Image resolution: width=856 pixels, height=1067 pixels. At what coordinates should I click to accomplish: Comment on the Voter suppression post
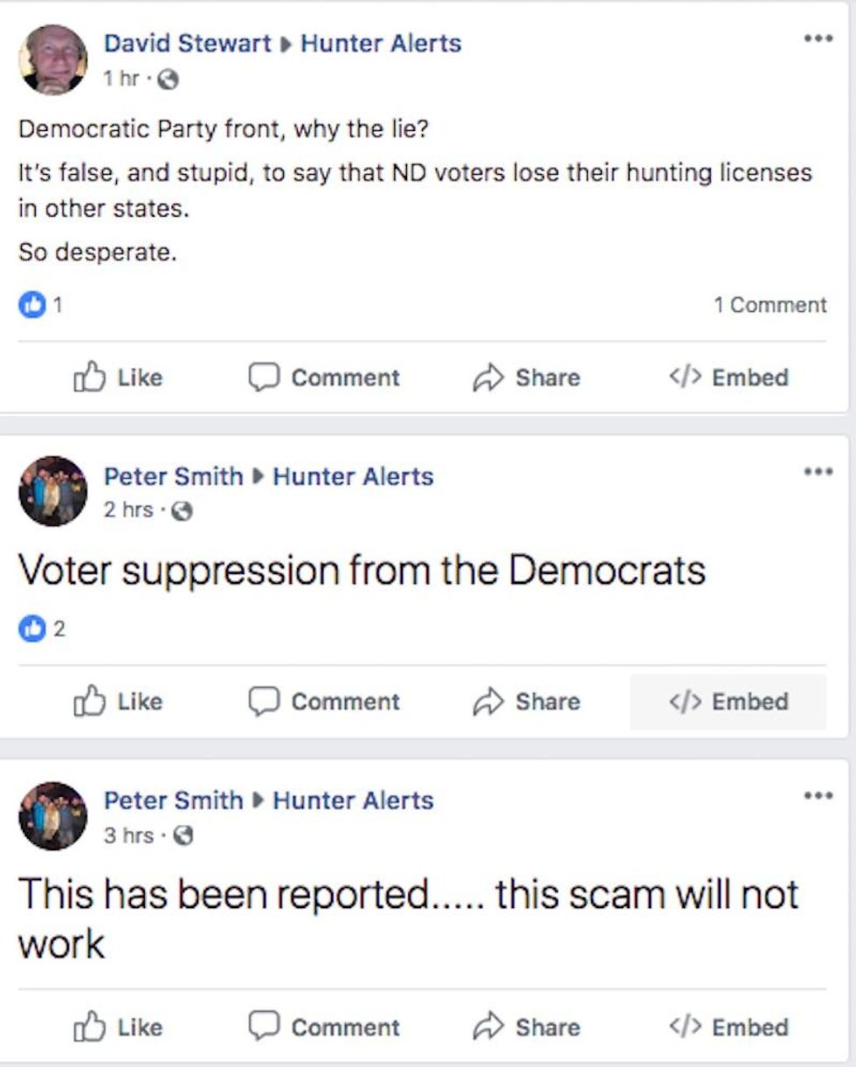click(324, 702)
